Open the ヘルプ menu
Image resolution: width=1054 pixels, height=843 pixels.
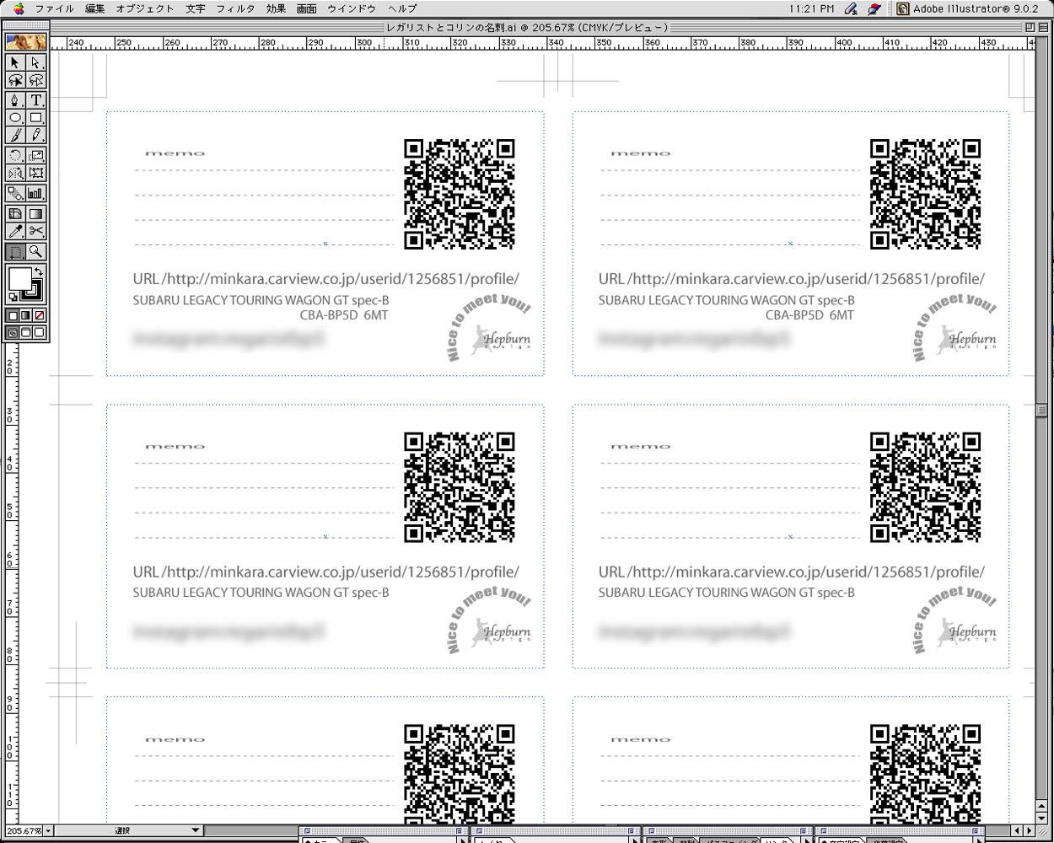402,8
